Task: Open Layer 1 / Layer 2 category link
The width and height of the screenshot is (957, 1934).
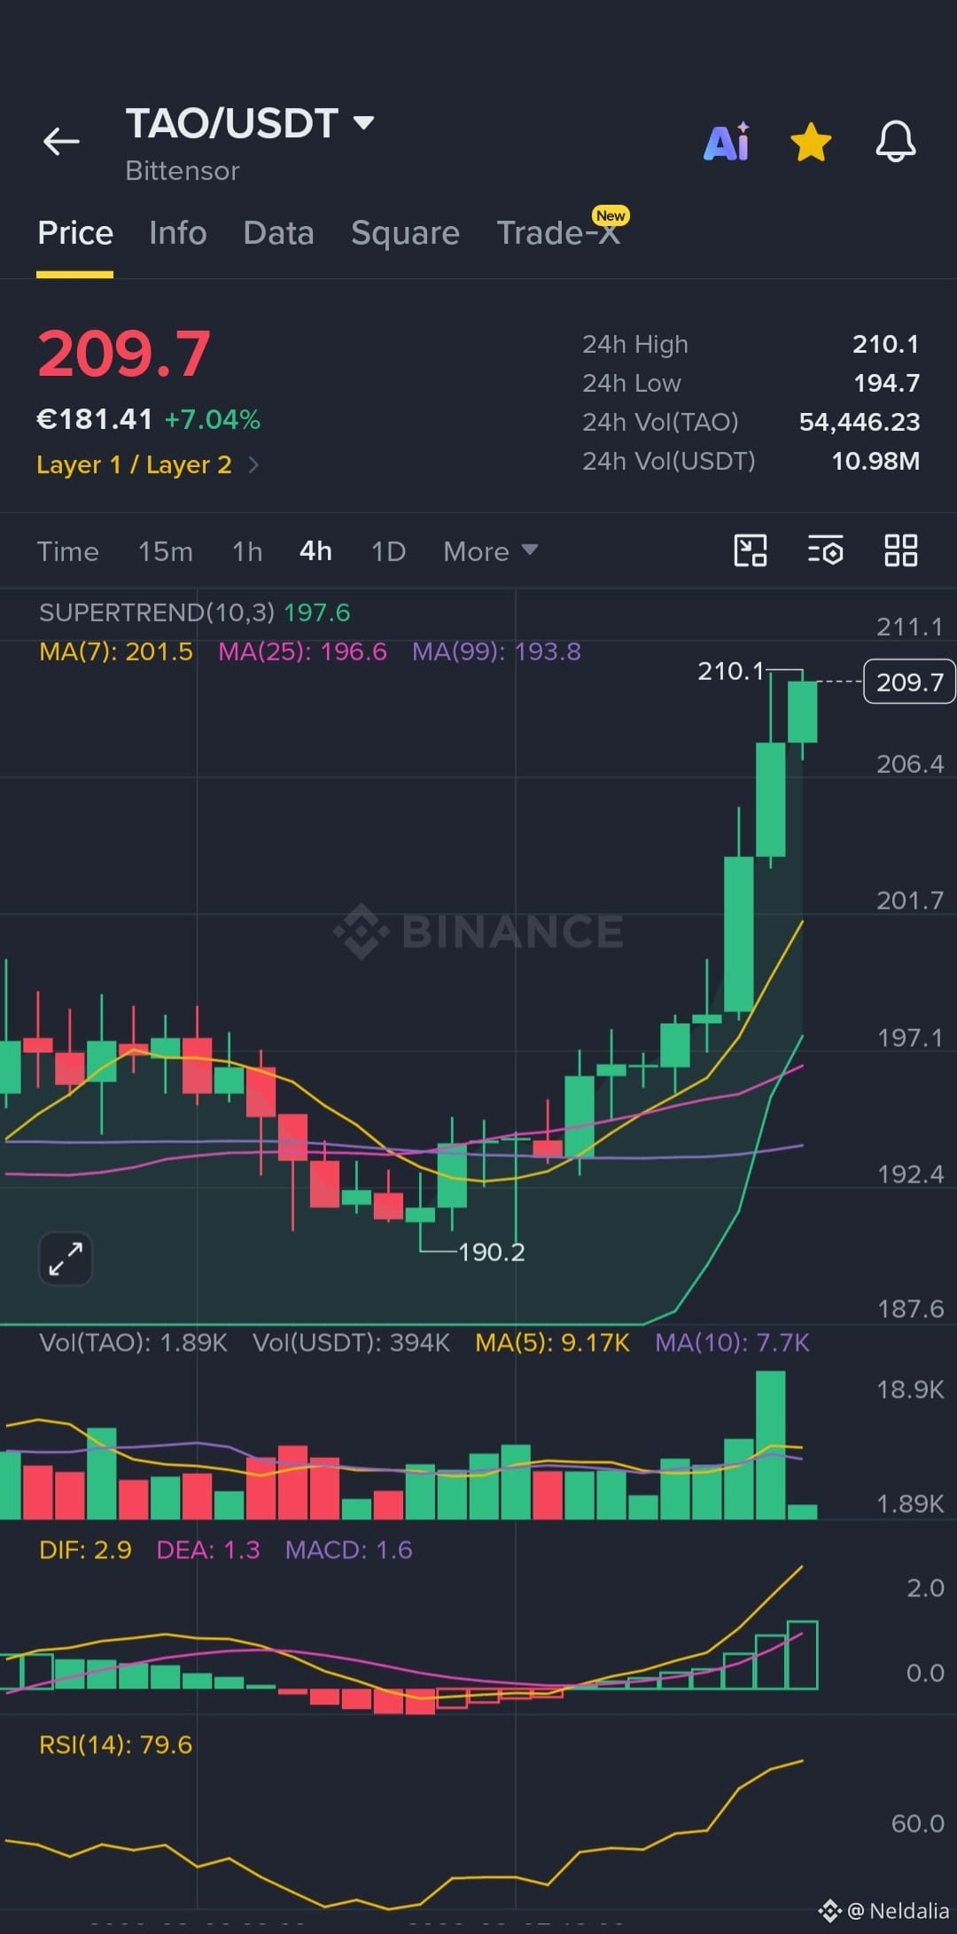Action: coord(134,464)
